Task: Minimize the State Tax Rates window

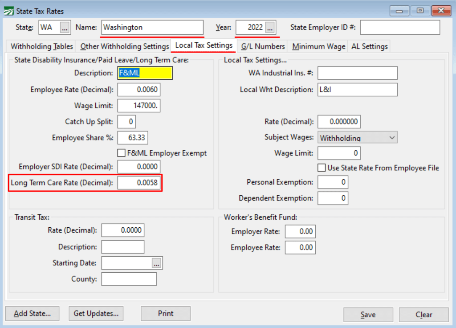Action: pos(399,11)
